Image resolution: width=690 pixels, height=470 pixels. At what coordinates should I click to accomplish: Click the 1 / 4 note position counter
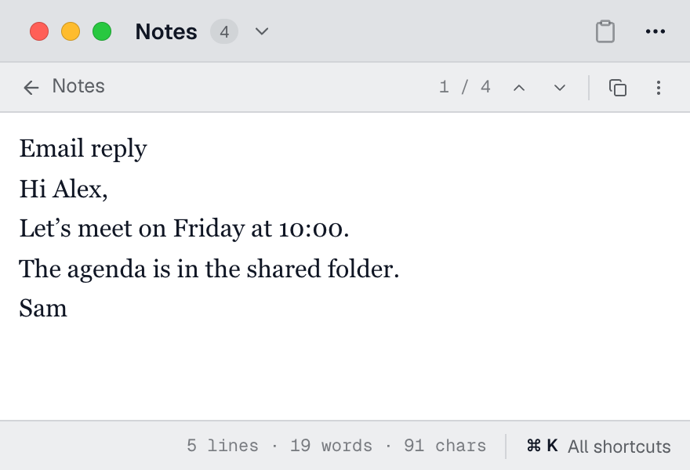[x=465, y=87]
